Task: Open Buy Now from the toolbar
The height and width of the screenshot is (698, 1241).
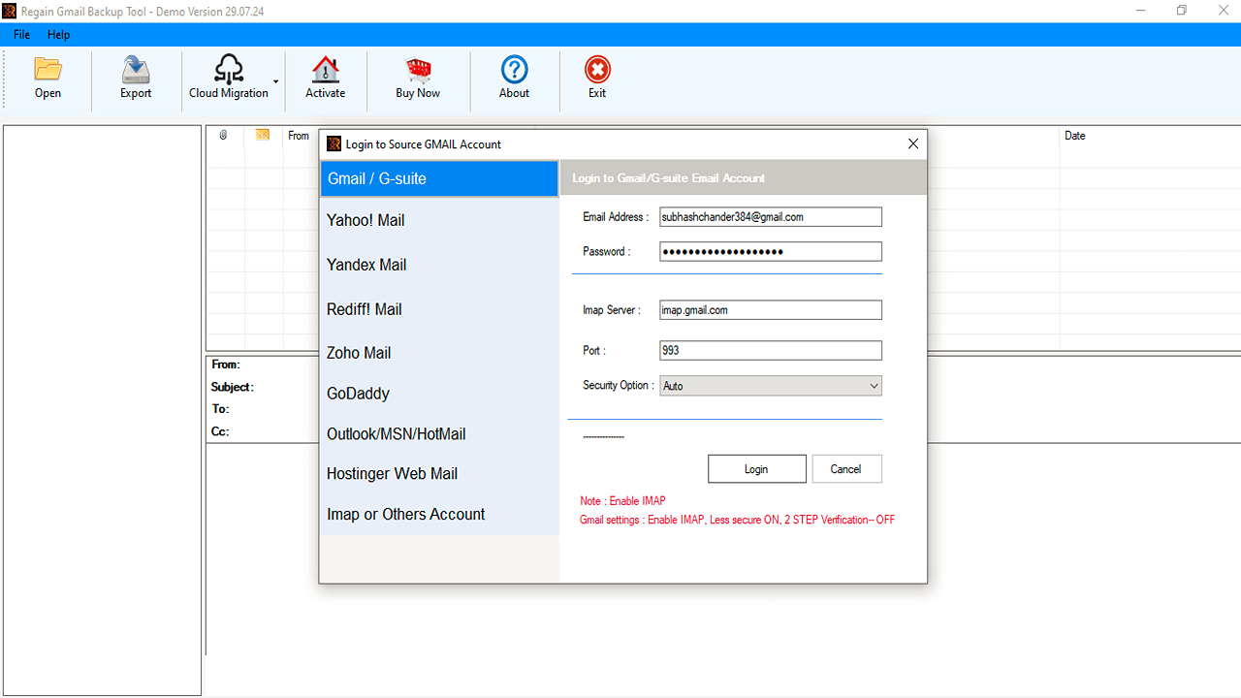Action: [x=417, y=78]
